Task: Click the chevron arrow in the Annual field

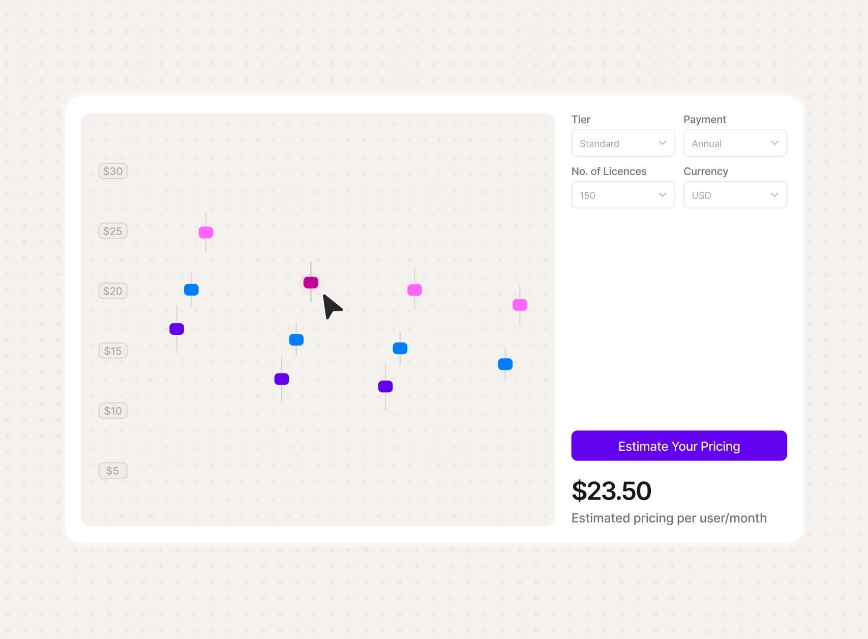Action: pyautogui.click(x=774, y=143)
